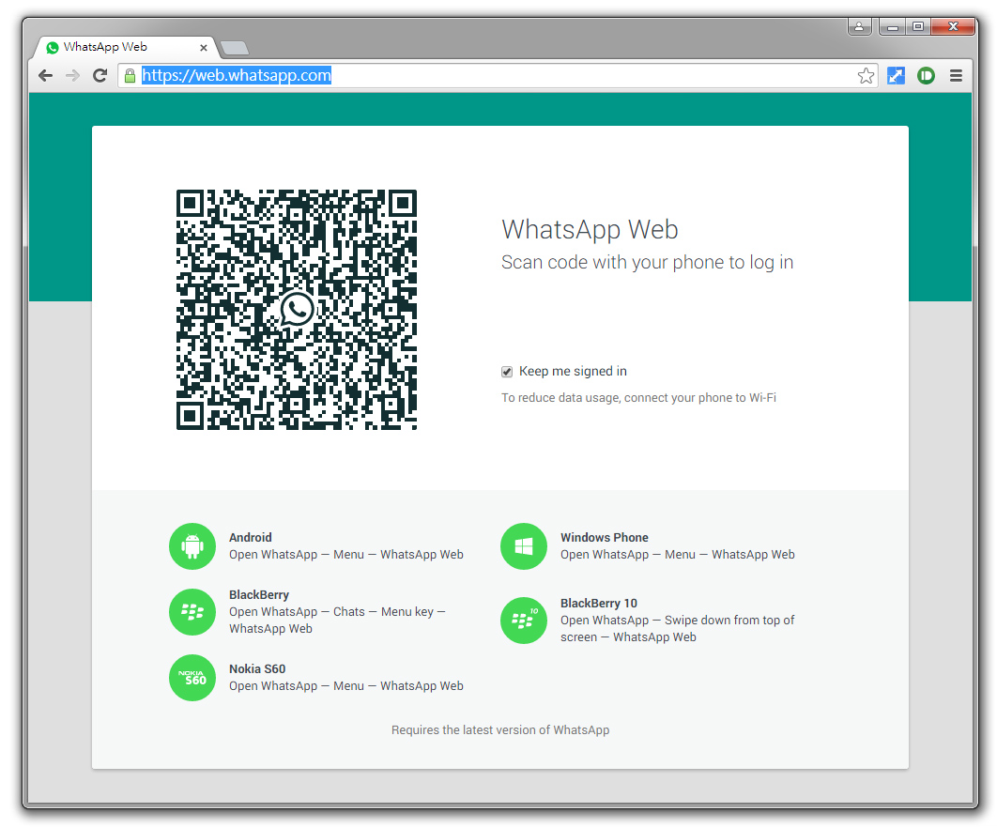The image size is (997, 828).
Task: Click the Chrome user profile button
Action: click(859, 26)
